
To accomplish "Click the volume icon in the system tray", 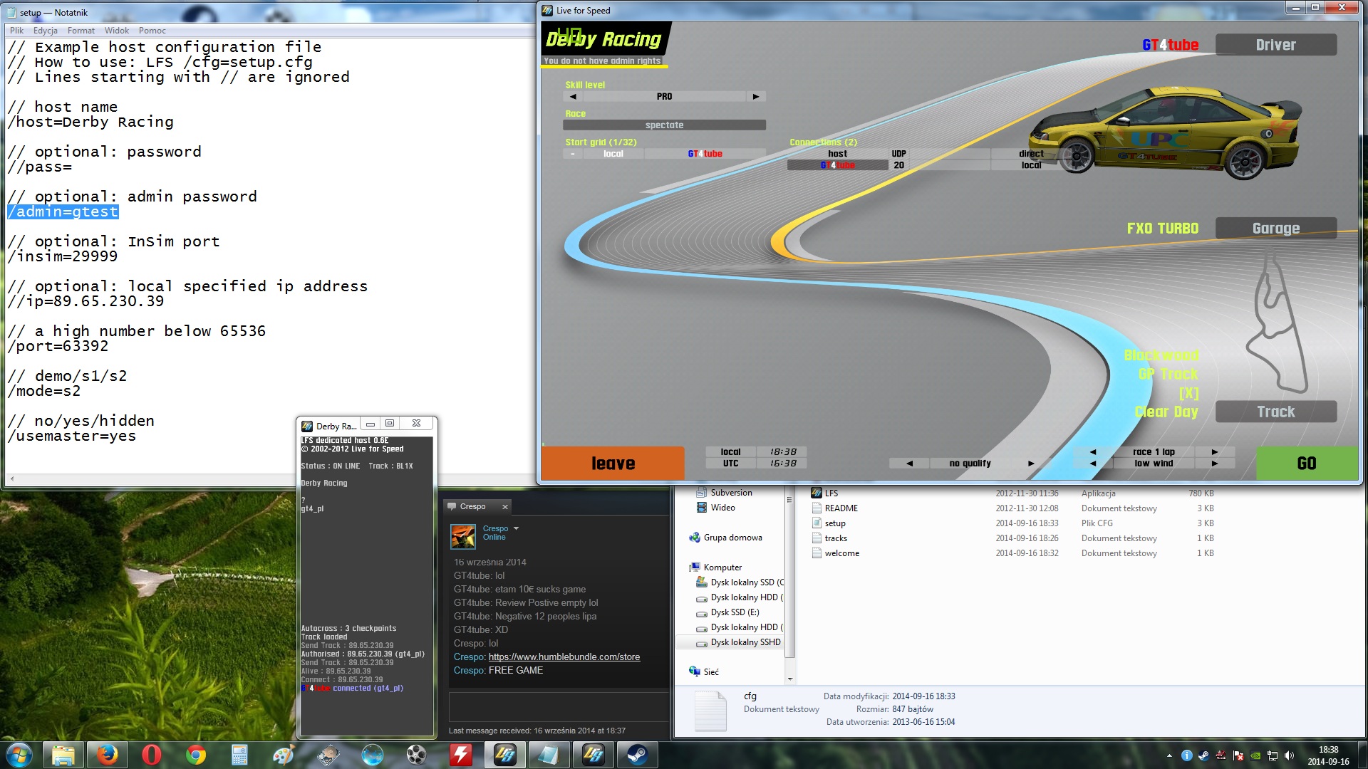I will pos(1289,755).
